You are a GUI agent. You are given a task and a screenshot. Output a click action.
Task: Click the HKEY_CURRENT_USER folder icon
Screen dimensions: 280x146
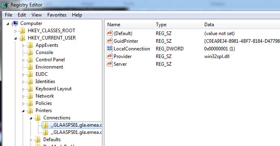pos(23,38)
